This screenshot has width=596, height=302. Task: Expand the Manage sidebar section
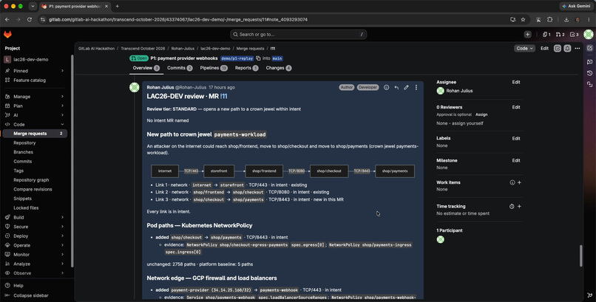tap(62, 97)
